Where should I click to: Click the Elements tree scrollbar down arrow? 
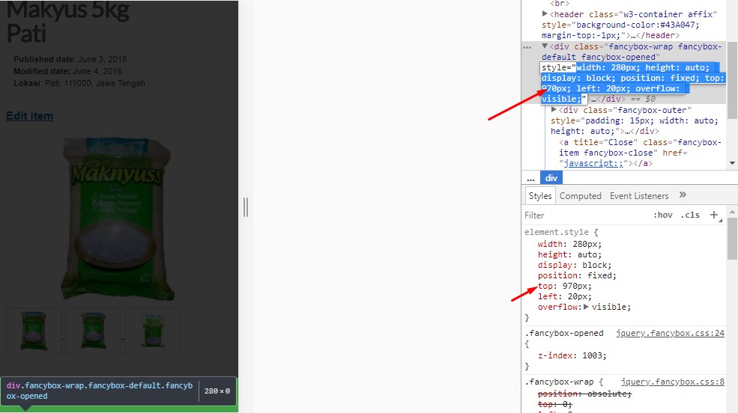tap(732, 164)
